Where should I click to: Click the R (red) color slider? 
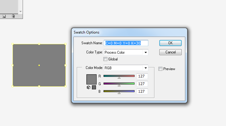[119, 76]
